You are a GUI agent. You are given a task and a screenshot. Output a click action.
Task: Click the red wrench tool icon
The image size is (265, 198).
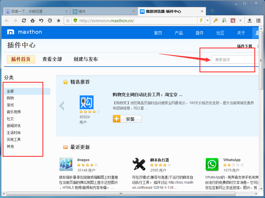233,20
